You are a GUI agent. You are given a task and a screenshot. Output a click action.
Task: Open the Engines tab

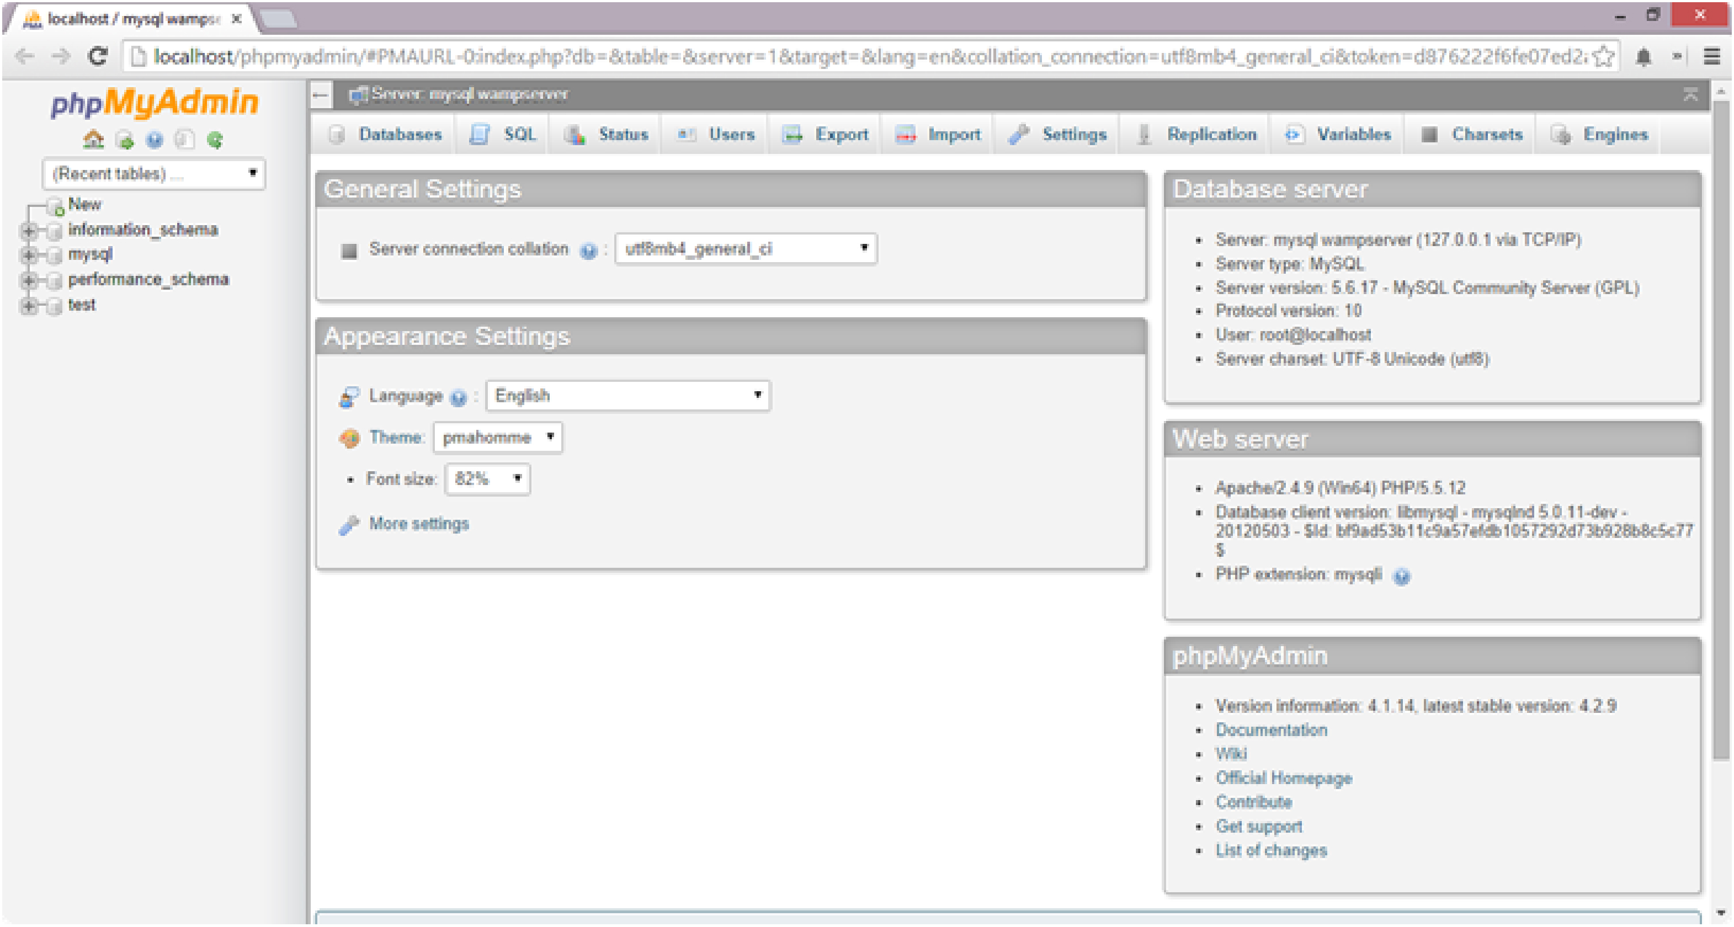click(x=1599, y=135)
